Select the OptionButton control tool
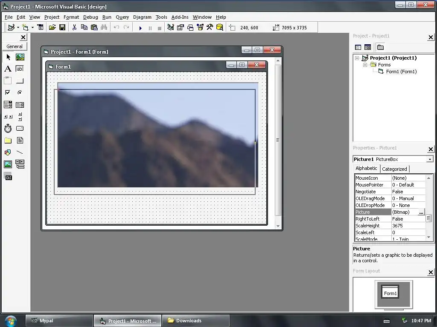 [x=20, y=92]
